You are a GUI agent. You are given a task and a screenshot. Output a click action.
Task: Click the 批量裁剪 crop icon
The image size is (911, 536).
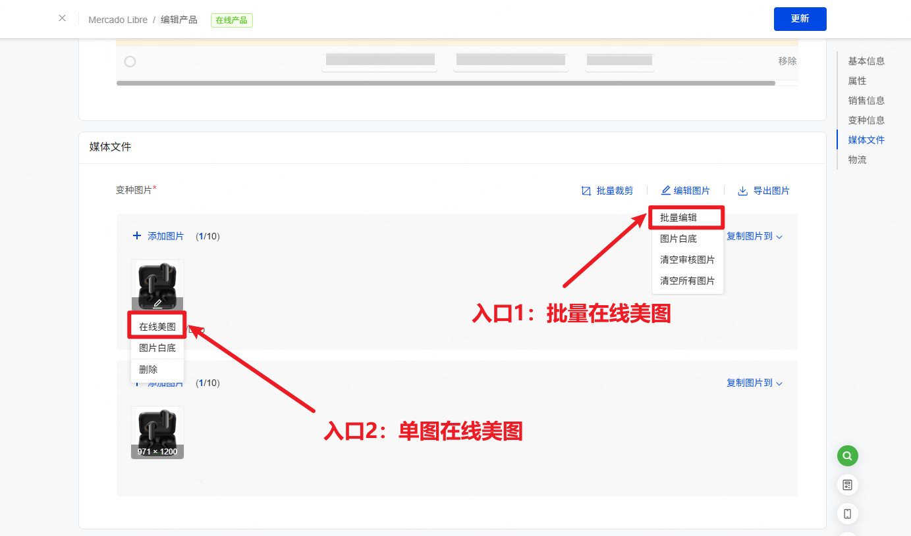(x=586, y=191)
